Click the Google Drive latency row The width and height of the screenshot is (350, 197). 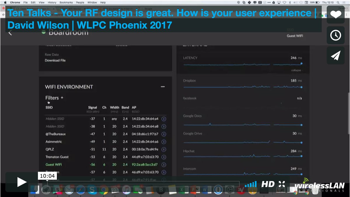click(x=242, y=137)
